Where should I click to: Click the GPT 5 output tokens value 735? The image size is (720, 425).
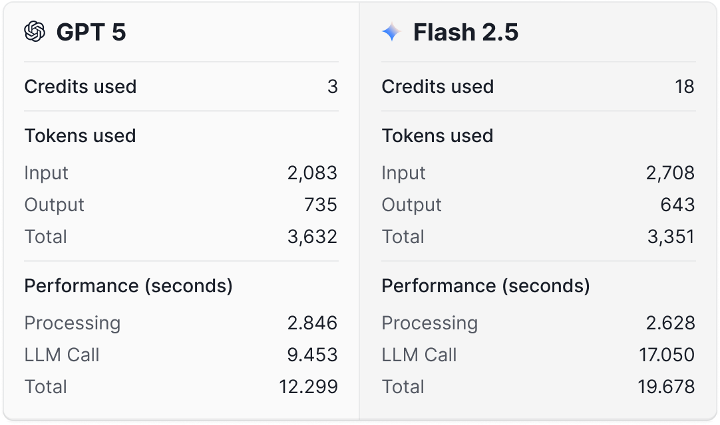tap(321, 205)
